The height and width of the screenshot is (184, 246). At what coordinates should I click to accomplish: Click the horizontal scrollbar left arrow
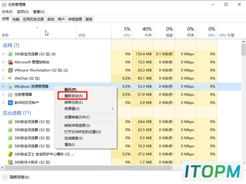pyautogui.click(x=2, y=168)
